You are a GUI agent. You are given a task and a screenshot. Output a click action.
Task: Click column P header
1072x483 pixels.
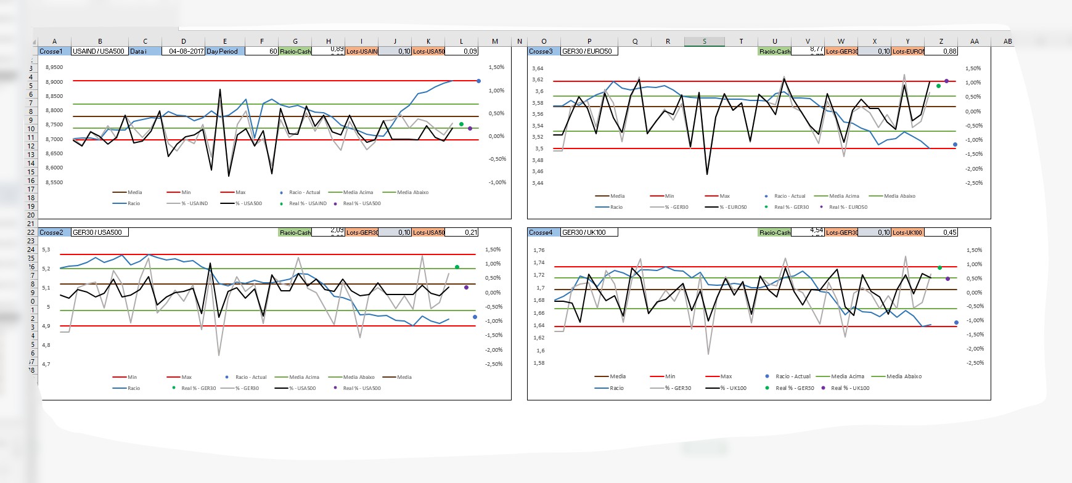pyautogui.click(x=589, y=41)
